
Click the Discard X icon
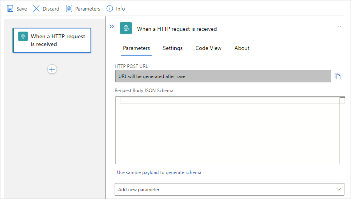36,9
